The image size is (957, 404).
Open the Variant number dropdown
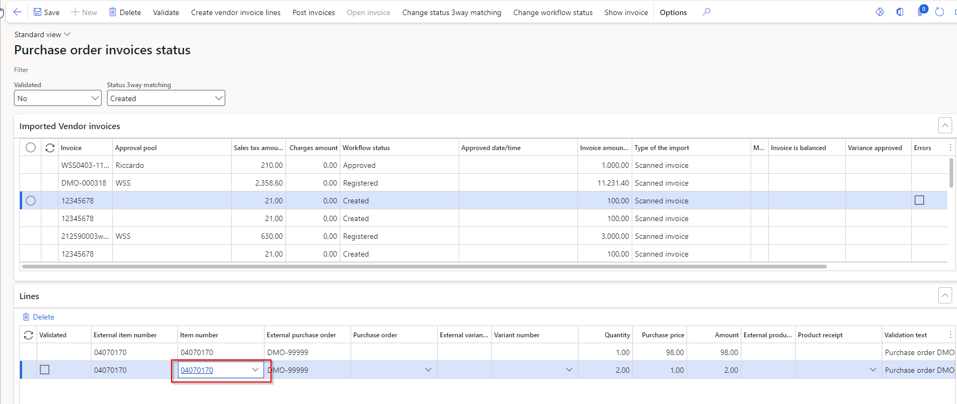[569, 370]
